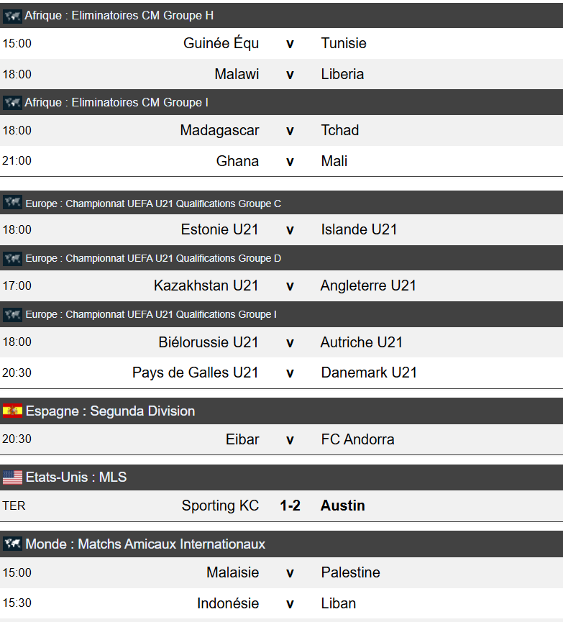
Task: Open the Afrique Eliminatoires CM Groupe H header
Action: [119, 16]
